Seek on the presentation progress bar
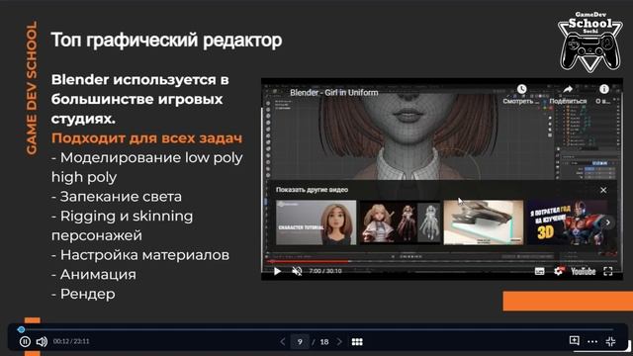The height and width of the screenshot is (356, 633). tap(316, 329)
